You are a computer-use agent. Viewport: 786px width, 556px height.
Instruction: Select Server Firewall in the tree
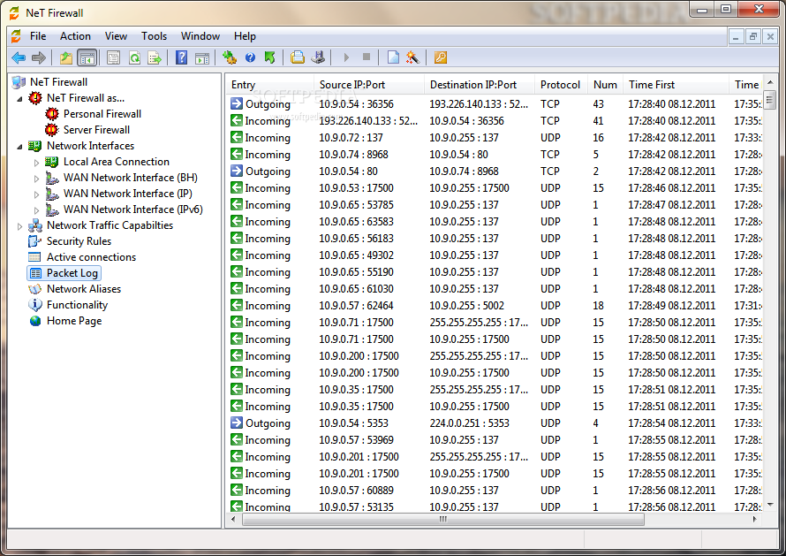[96, 129]
